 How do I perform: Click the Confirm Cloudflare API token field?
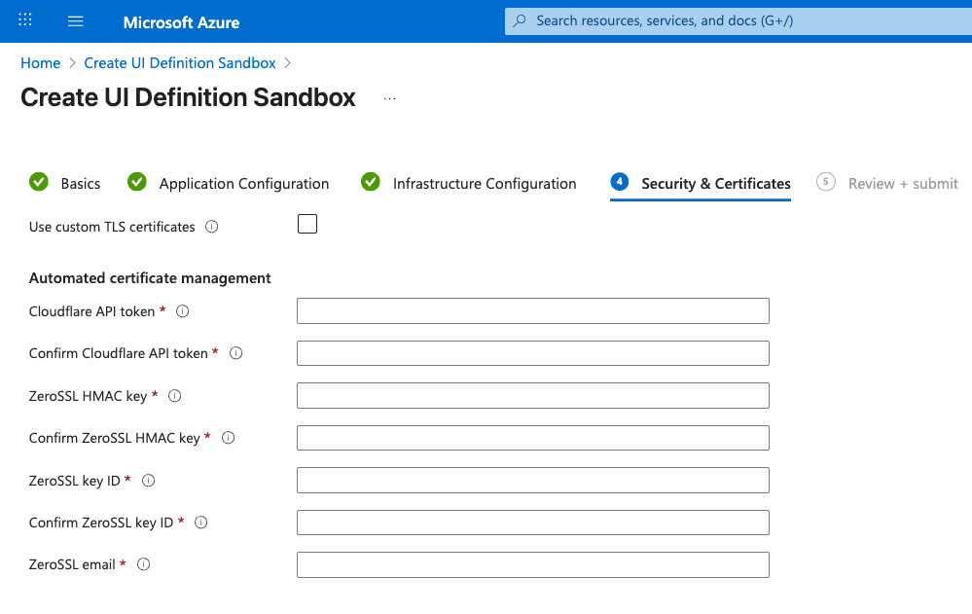[533, 353]
